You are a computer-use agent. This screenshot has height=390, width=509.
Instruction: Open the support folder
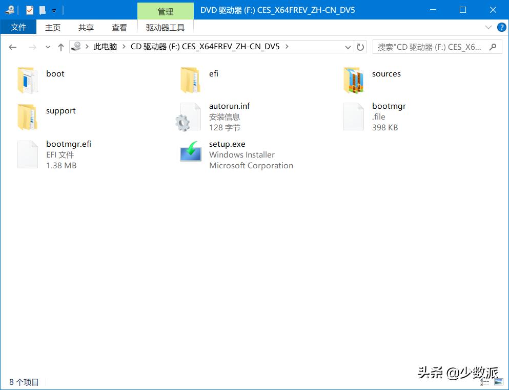click(x=60, y=110)
